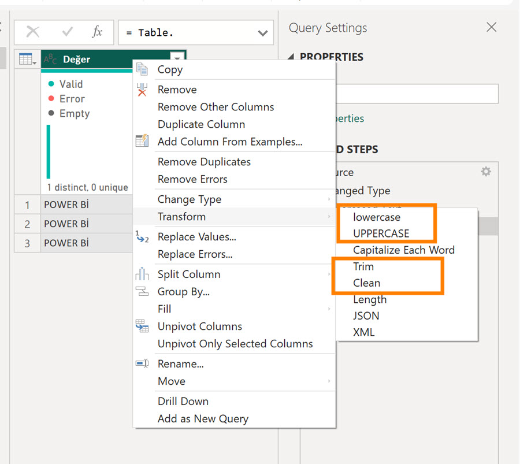Viewport: 520px width, 464px height.
Task: Open the Source step settings gear
Action: (486, 172)
